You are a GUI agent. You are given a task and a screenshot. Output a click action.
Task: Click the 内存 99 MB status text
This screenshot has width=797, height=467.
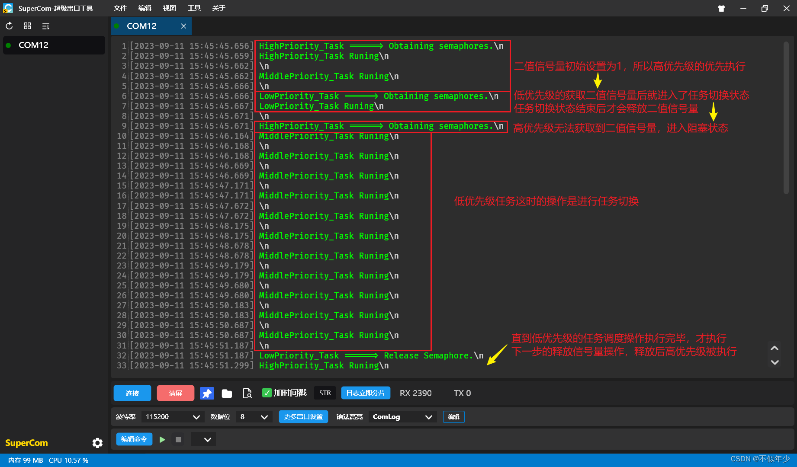coord(26,461)
